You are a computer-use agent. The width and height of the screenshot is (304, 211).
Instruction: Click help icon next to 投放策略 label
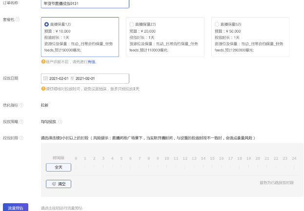[x=21, y=121]
